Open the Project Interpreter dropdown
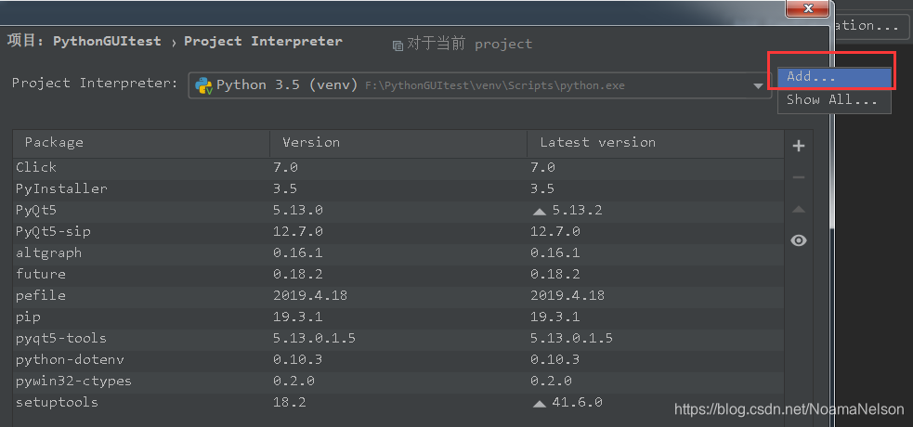 pos(758,85)
